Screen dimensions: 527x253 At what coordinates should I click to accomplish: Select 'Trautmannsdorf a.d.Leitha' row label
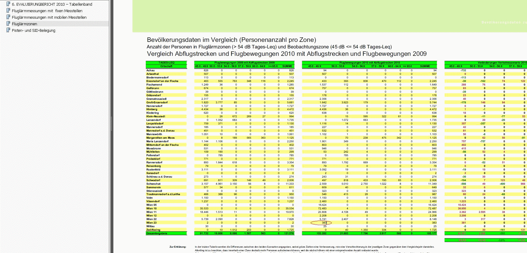click(163, 194)
